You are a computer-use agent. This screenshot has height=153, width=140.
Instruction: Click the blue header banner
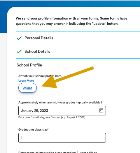click(x=70, y=3)
